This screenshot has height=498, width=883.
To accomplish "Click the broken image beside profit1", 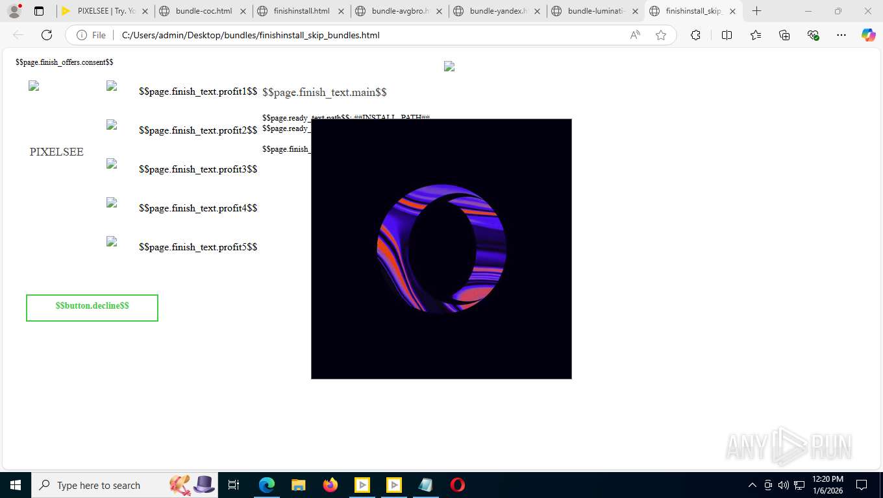I will [x=112, y=86].
